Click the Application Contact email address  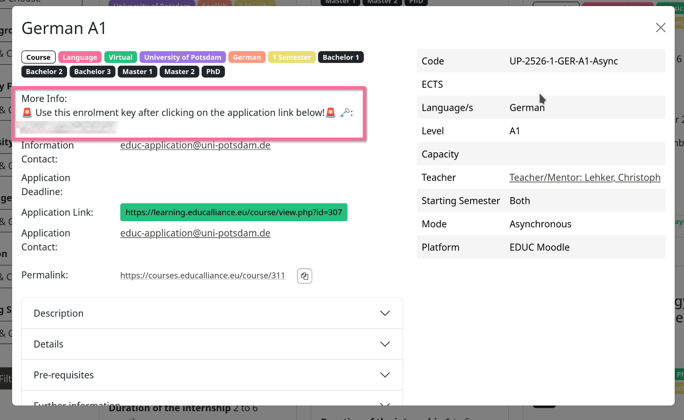tap(195, 233)
